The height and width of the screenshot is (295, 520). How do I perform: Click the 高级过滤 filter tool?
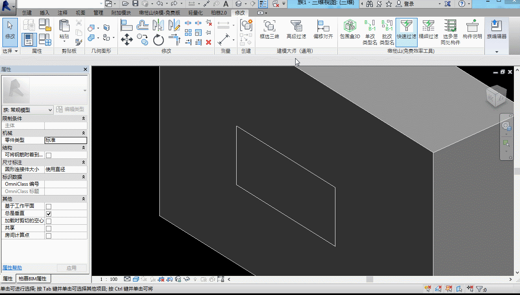click(296, 29)
